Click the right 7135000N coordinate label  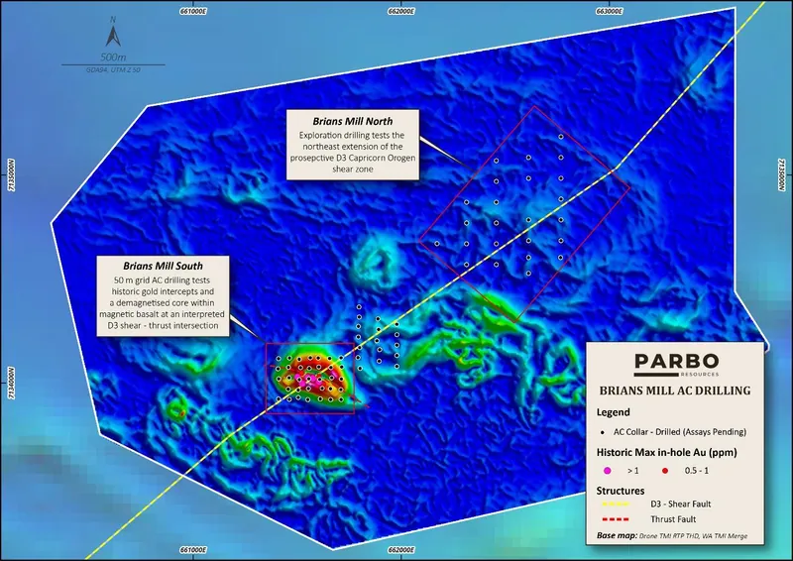coord(781,174)
